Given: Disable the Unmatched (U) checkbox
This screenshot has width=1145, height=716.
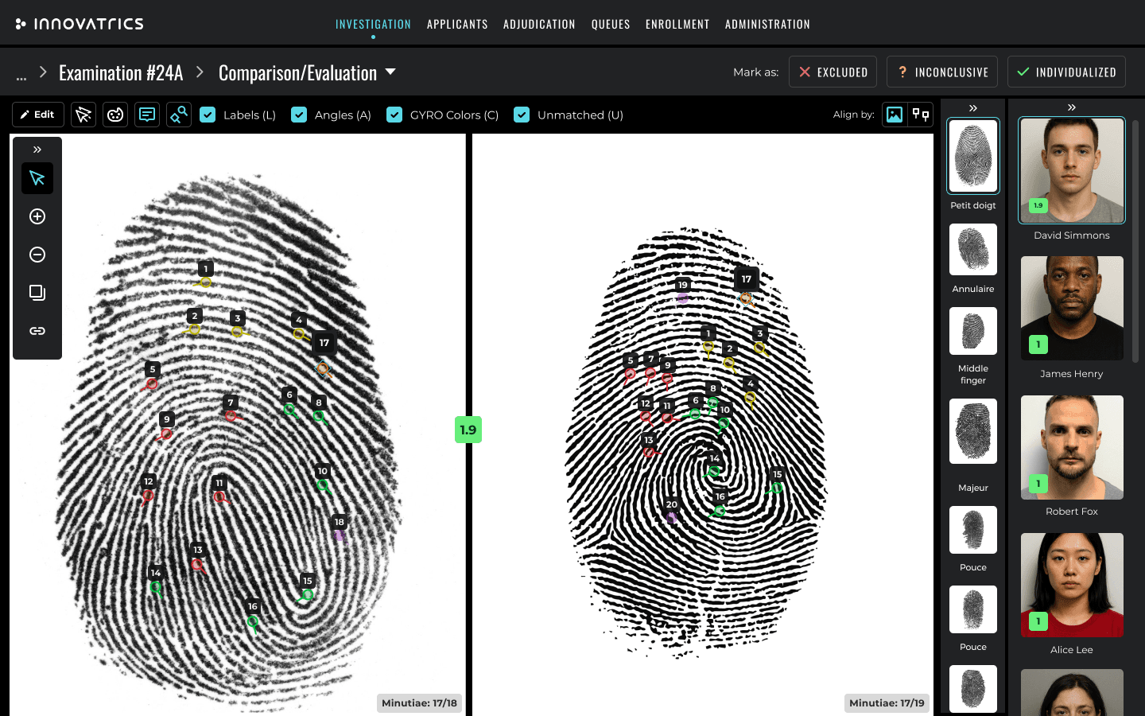Looking at the screenshot, I should pos(522,115).
